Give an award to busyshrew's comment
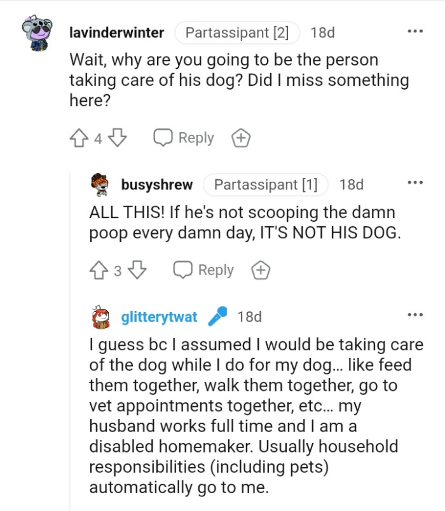The height and width of the screenshot is (511, 445). pos(259,269)
